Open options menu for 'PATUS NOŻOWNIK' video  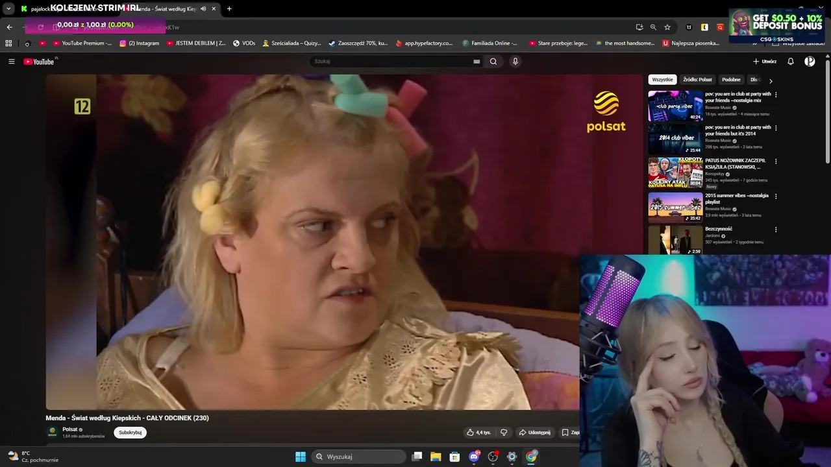tap(776, 162)
